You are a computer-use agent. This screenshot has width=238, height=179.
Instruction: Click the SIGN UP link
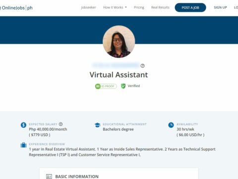[220, 7]
